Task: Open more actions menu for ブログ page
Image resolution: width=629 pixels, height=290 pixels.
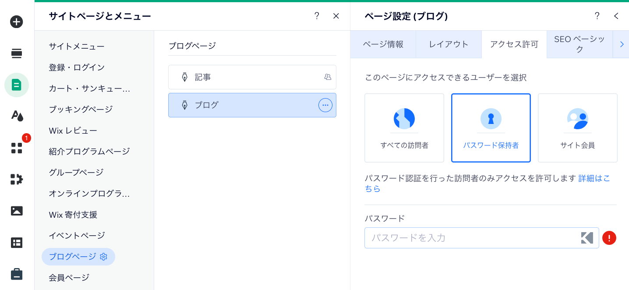Action: click(x=325, y=105)
